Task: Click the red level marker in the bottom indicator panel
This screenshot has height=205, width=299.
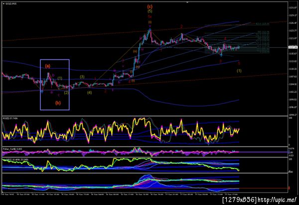Action: pyautogui.click(x=289, y=188)
